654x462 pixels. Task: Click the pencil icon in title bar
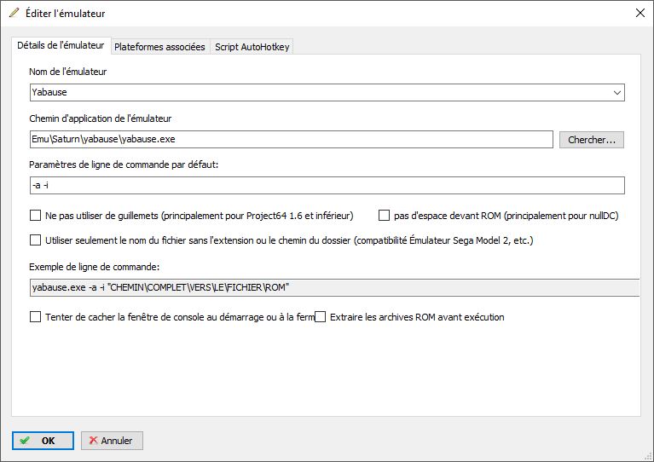[14, 13]
